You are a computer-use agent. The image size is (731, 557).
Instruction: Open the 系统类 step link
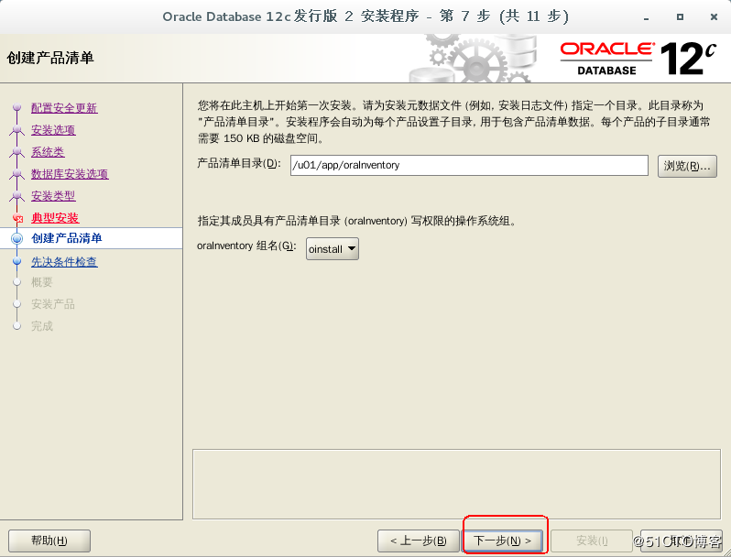(x=48, y=151)
